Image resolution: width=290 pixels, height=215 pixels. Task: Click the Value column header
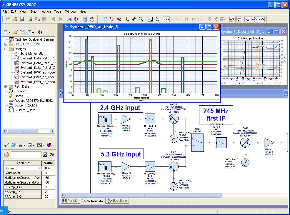point(49,163)
